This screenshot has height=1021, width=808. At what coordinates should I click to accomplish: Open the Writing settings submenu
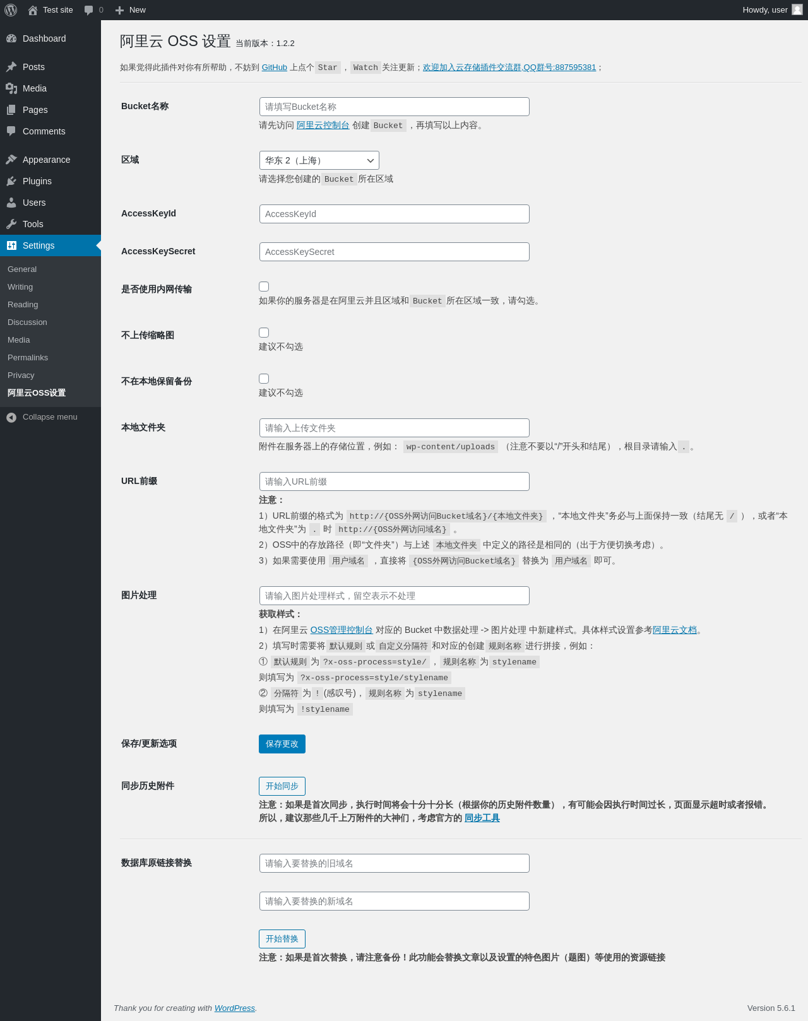(x=20, y=286)
